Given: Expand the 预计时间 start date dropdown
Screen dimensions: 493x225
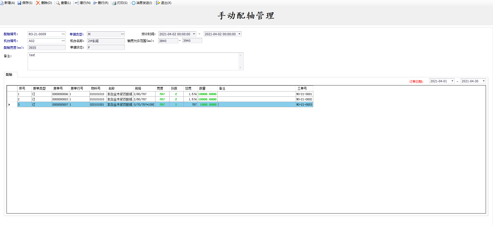Looking at the screenshot, I should tap(194, 34).
